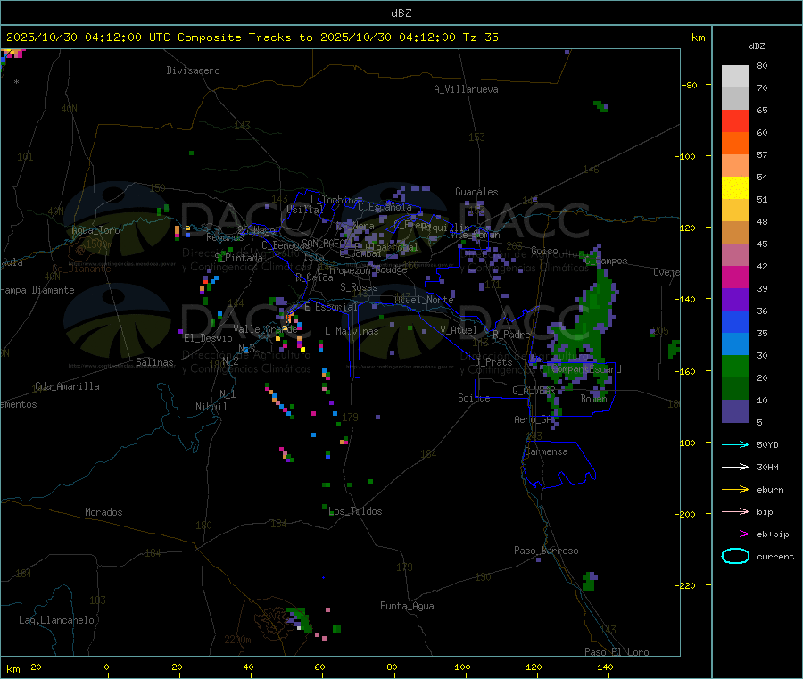Click the Salinas map label
The width and height of the screenshot is (803, 679).
point(154,362)
